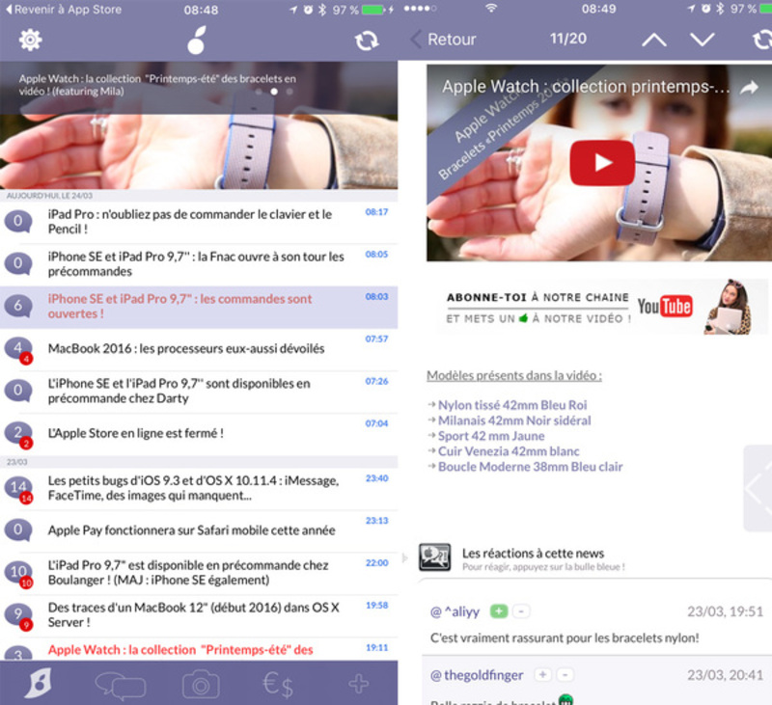Go to next article with down chevron

click(x=703, y=40)
